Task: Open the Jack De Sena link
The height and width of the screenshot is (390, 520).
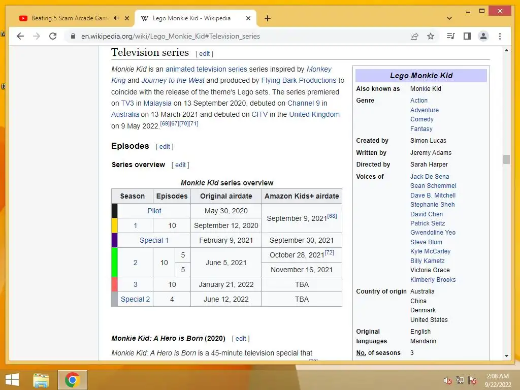Action: point(430,177)
